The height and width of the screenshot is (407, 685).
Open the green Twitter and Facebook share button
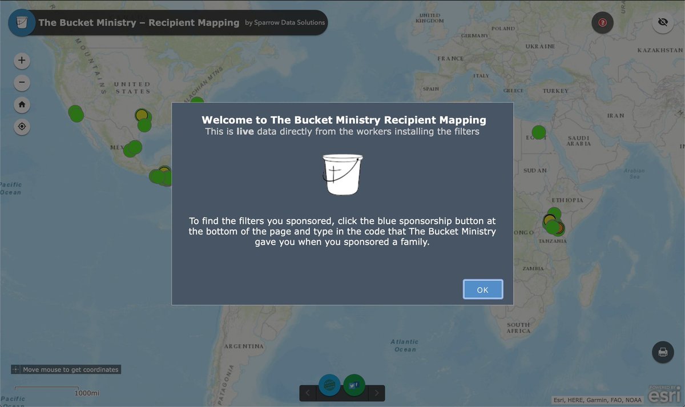[x=354, y=385]
